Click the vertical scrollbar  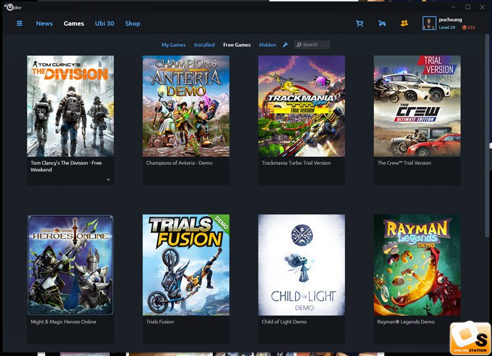tap(487, 135)
